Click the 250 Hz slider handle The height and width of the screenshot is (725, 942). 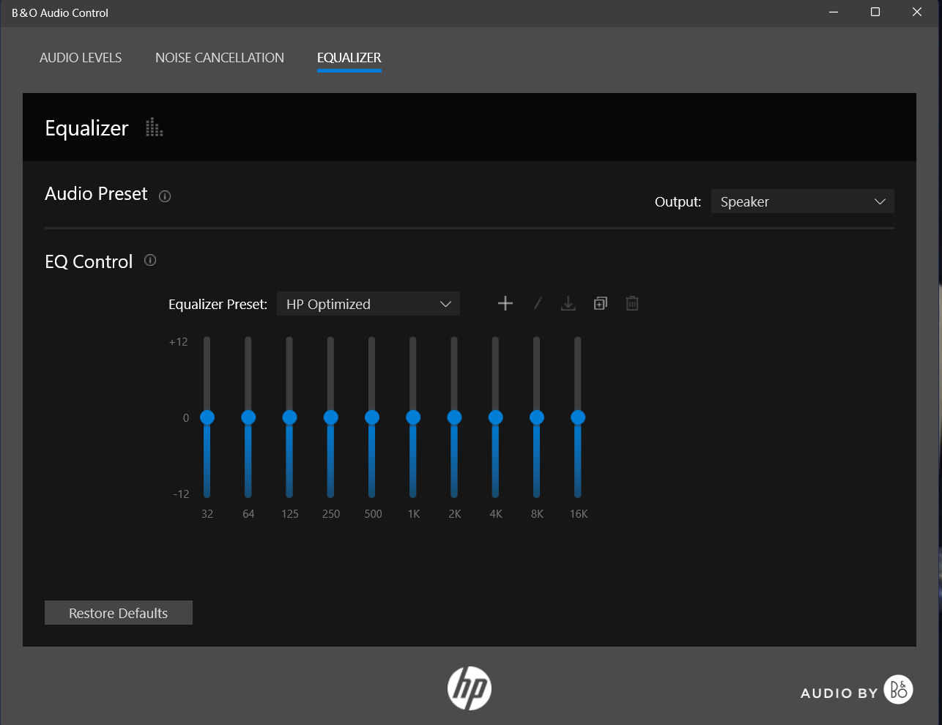tap(331, 417)
